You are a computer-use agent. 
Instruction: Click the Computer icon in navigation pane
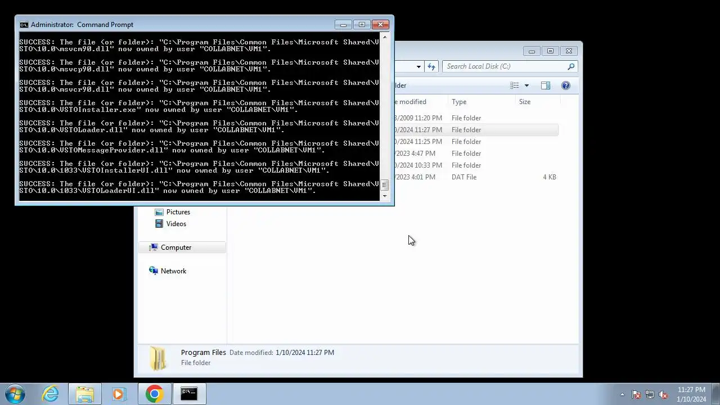pos(154,247)
